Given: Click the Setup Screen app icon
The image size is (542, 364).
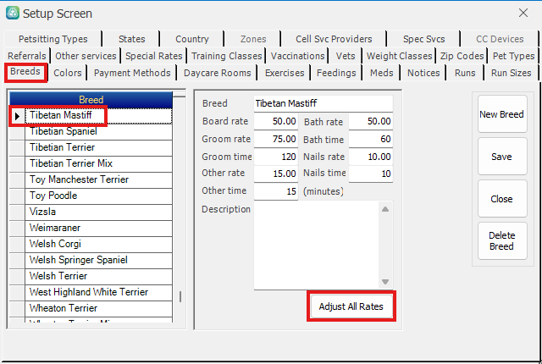Looking at the screenshot, I should tap(13, 14).
